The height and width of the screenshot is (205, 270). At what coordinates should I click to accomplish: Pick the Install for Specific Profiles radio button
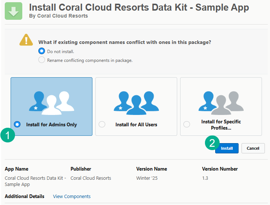(x=187, y=124)
